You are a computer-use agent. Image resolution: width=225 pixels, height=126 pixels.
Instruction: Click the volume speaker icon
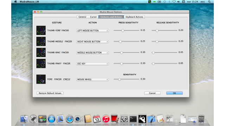(179, 2)
